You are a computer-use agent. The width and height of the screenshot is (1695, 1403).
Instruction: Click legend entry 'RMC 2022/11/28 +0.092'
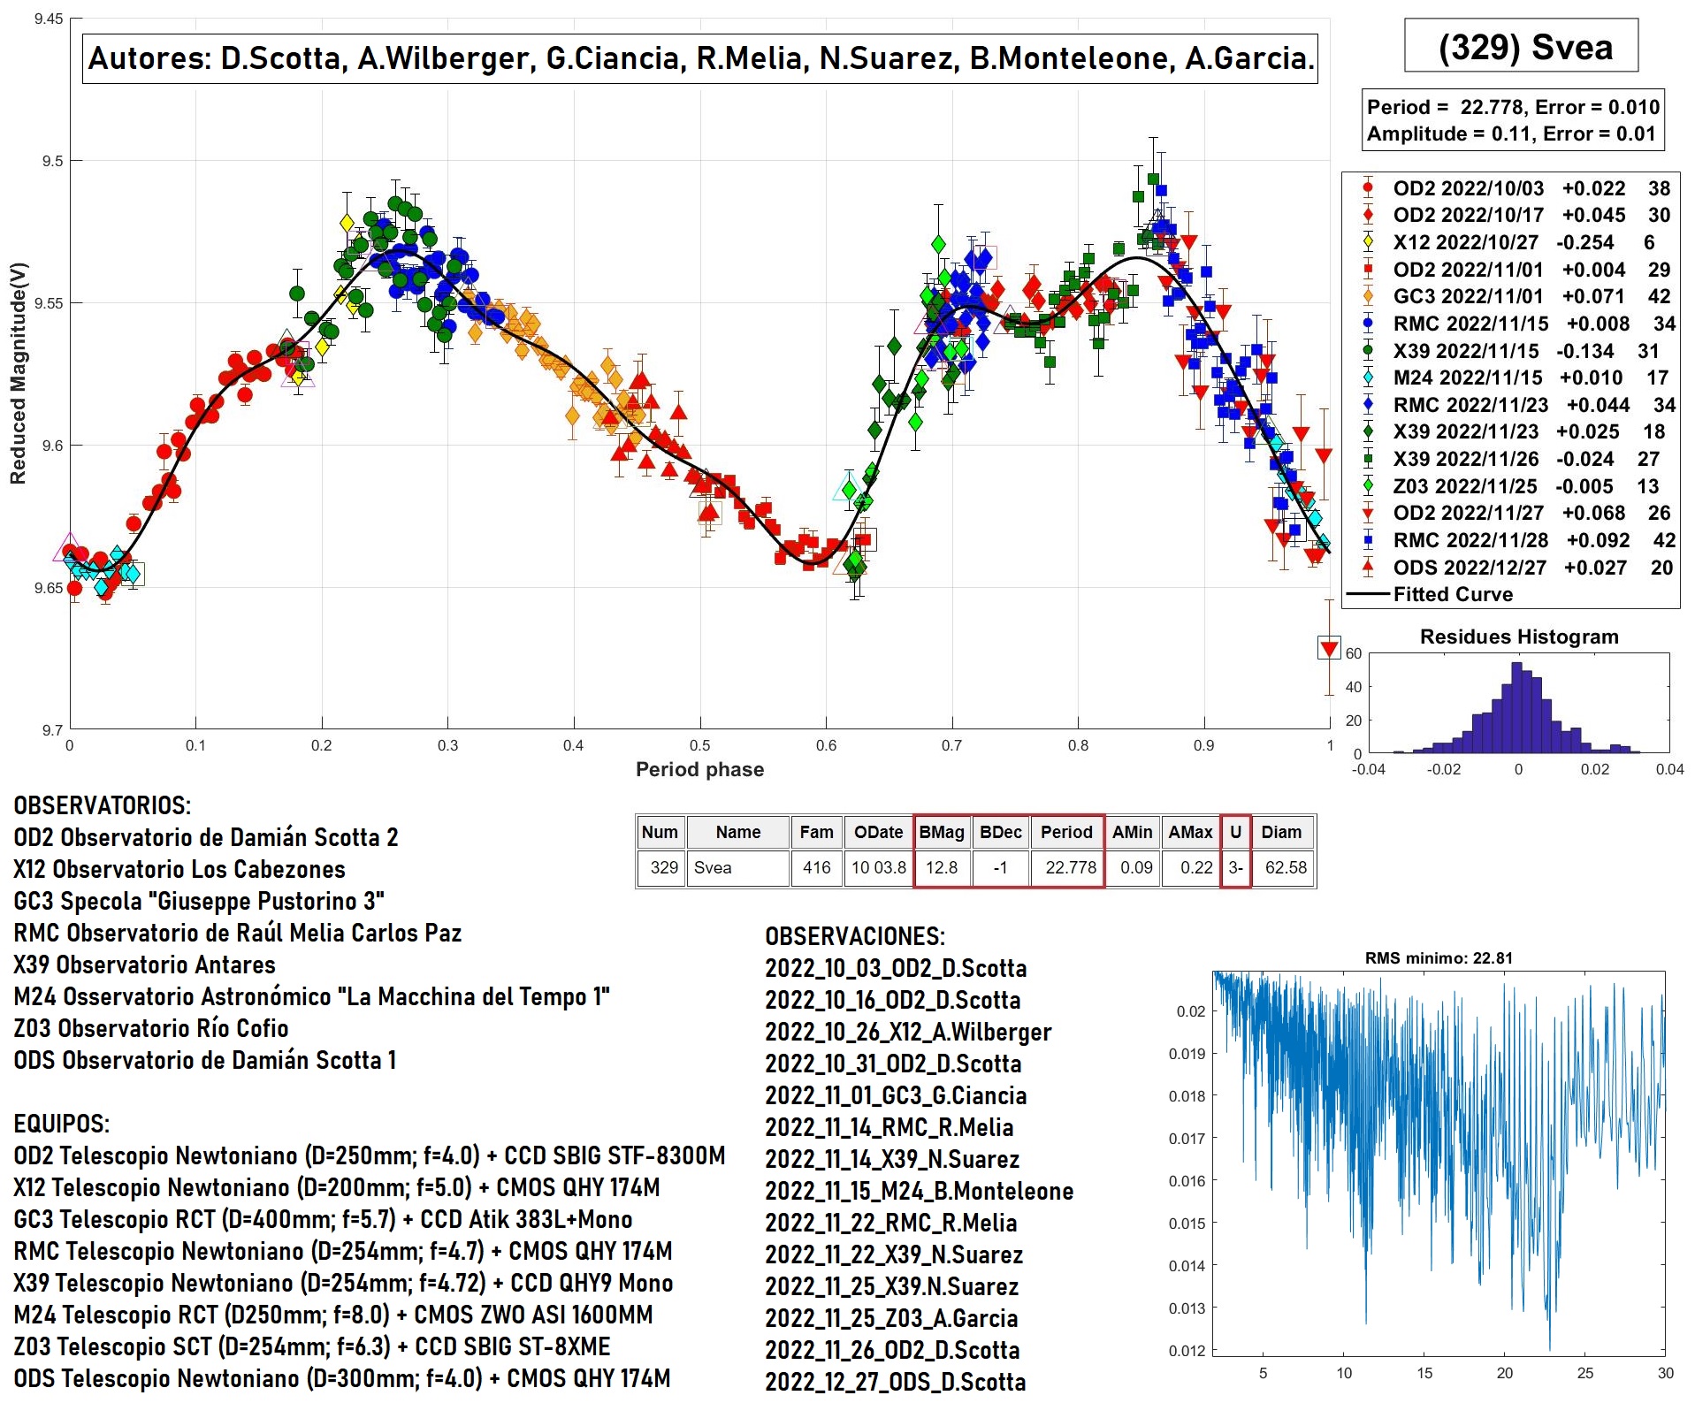pyautogui.click(x=1518, y=540)
